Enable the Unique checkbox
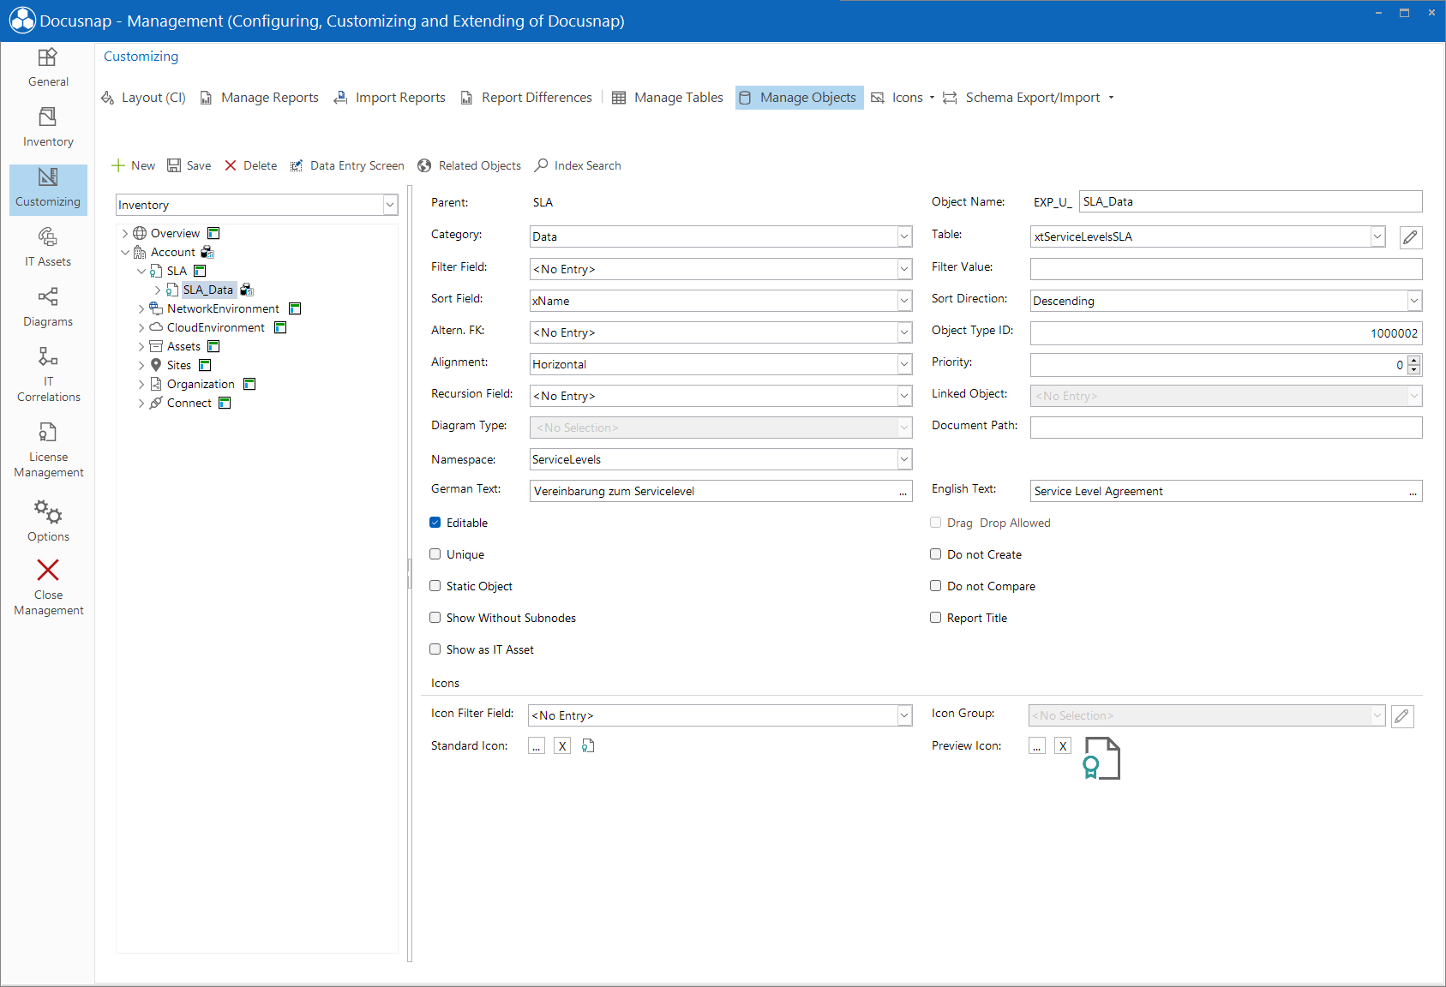 click(x=435, y=554)
